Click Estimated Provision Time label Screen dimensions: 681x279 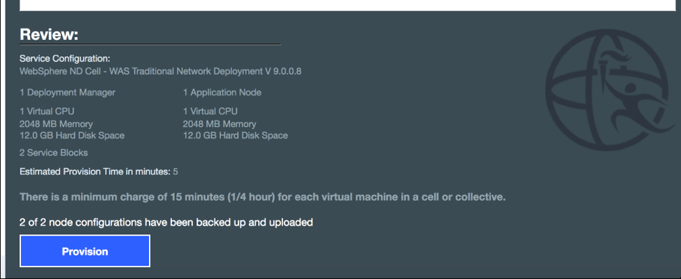click(x=94, y=171)
